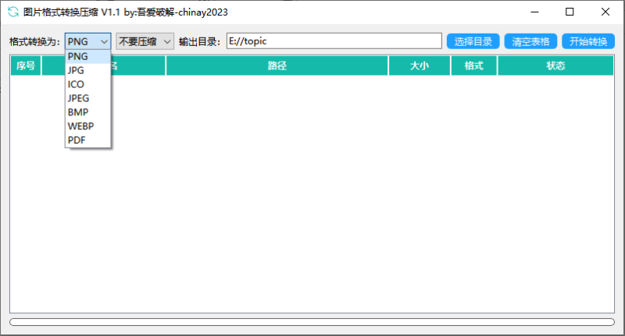Click the app refresh icon in title bar

tap(12, 12)
